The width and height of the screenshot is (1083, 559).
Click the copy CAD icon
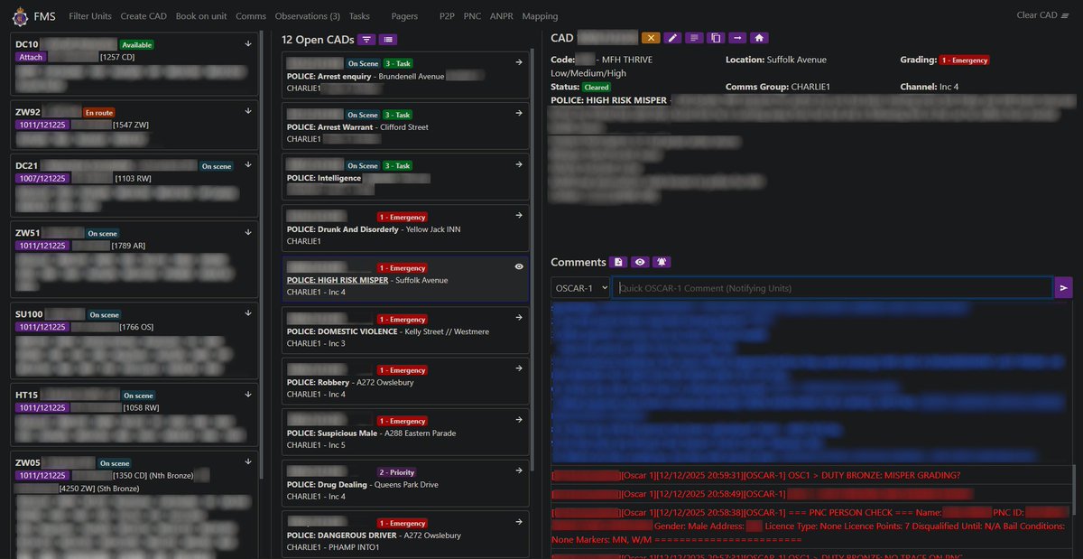tap(716, 38)
